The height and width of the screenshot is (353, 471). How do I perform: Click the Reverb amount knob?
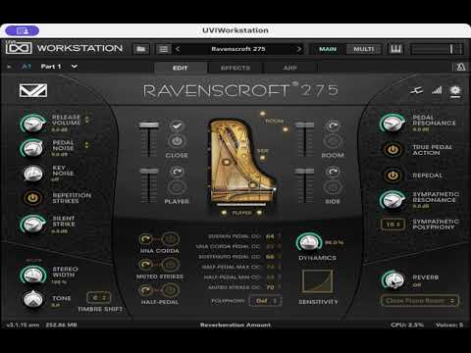(392, 280)
